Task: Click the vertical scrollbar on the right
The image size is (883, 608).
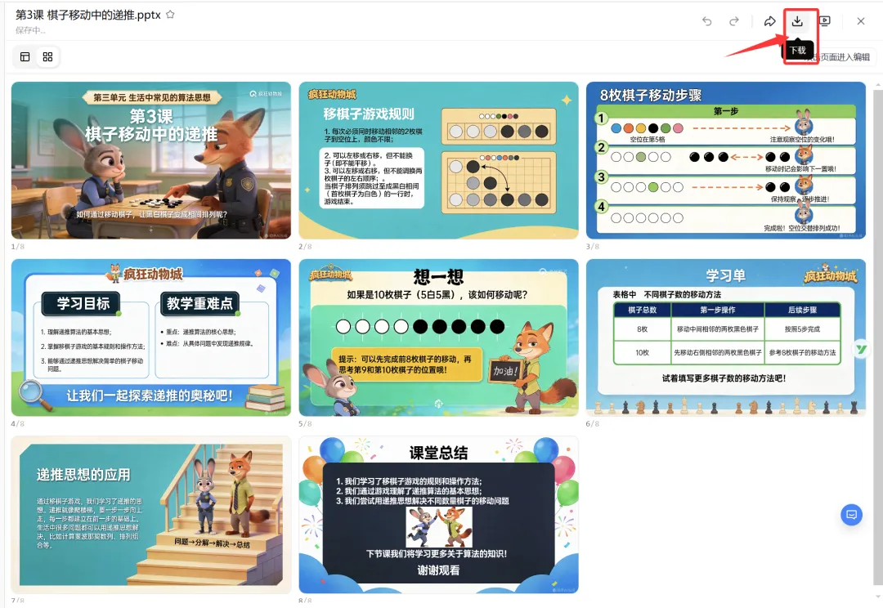Action: (x=878, y=338)
